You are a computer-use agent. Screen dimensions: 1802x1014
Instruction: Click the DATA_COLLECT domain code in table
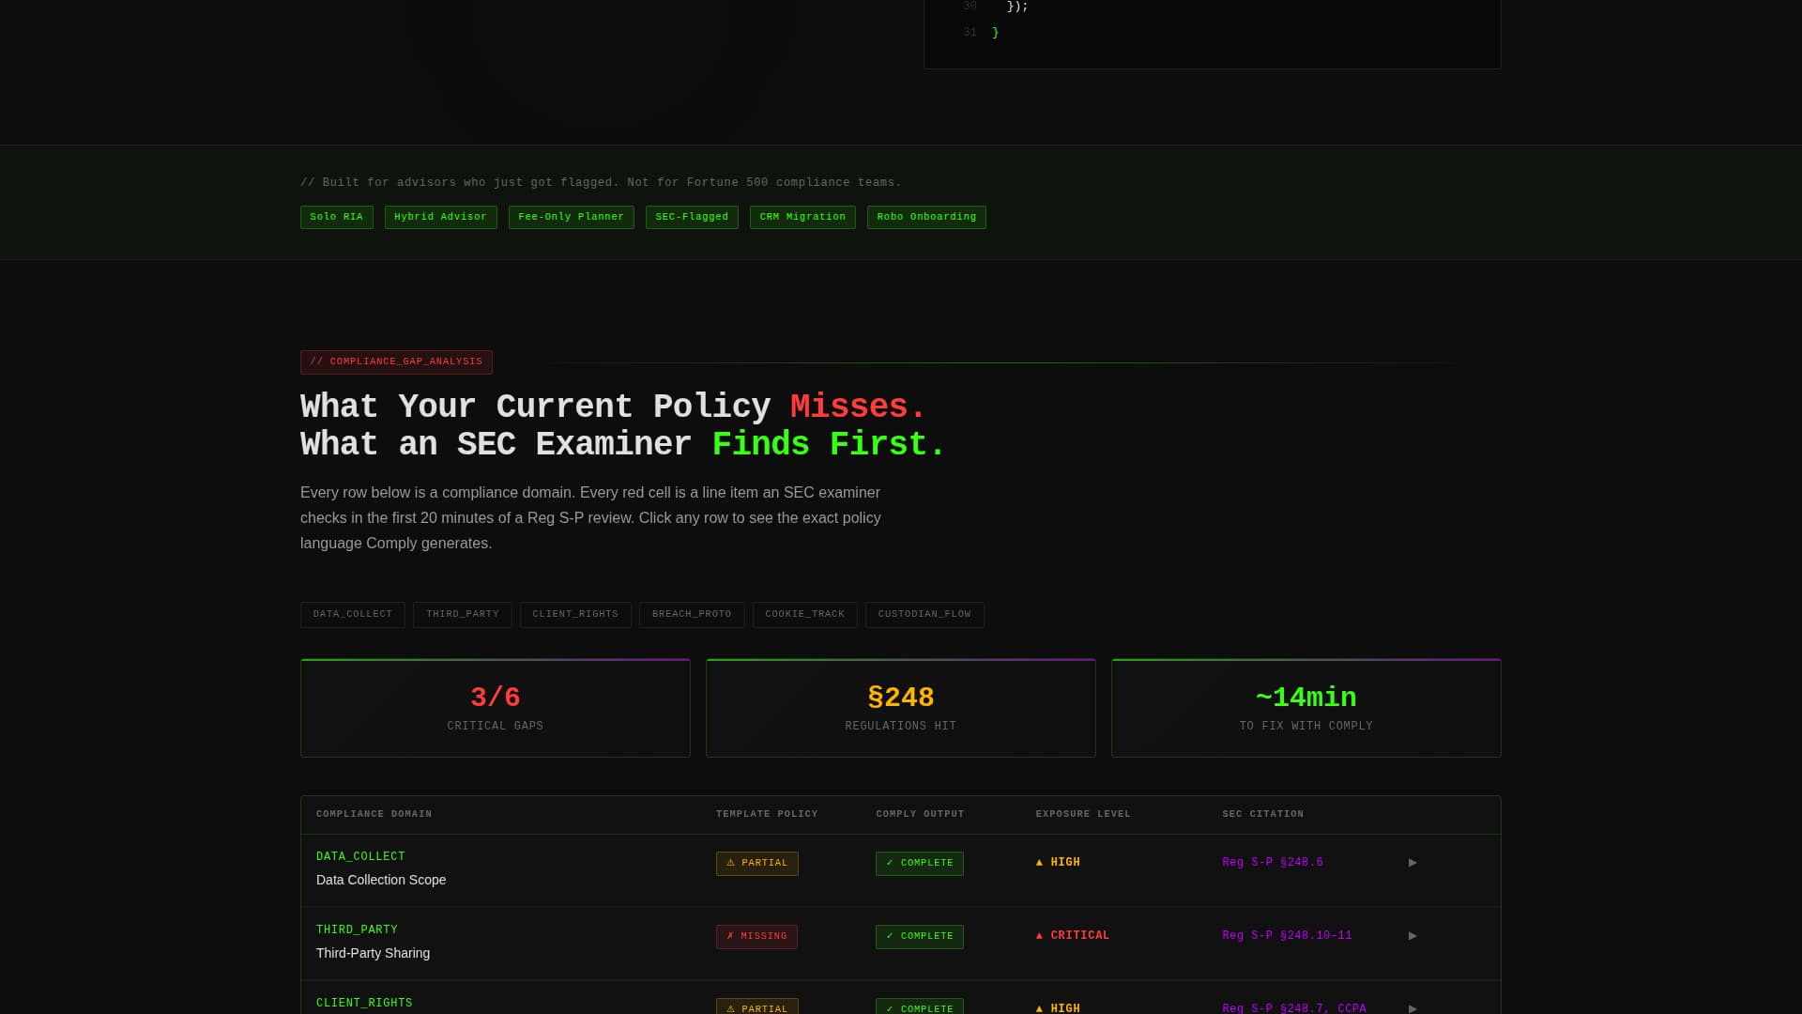360,857
